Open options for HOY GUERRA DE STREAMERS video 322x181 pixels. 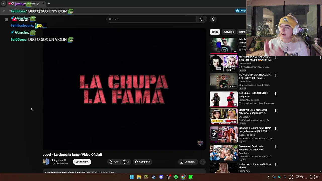click(x=276, y=75)
